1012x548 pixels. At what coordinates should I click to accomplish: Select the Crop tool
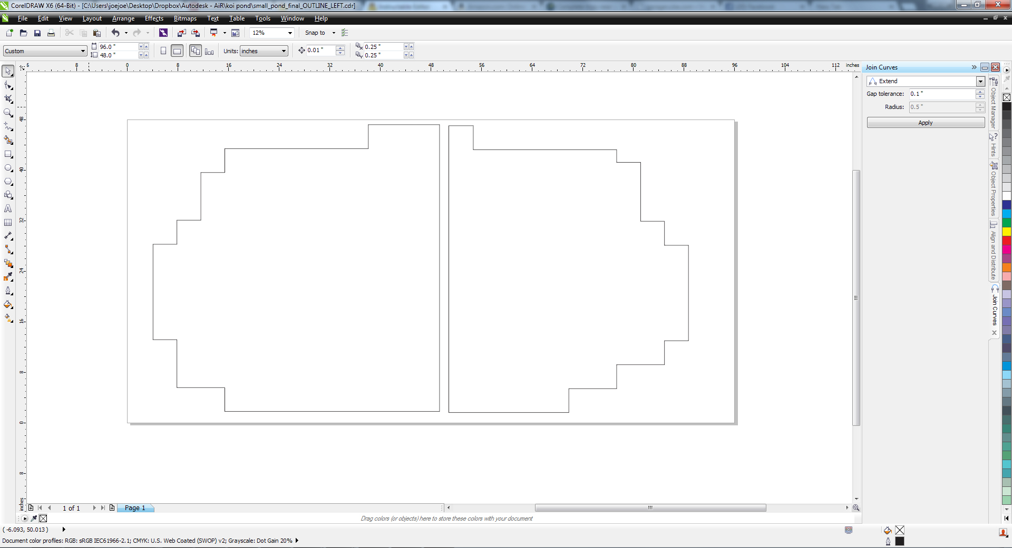coord(8,99)
